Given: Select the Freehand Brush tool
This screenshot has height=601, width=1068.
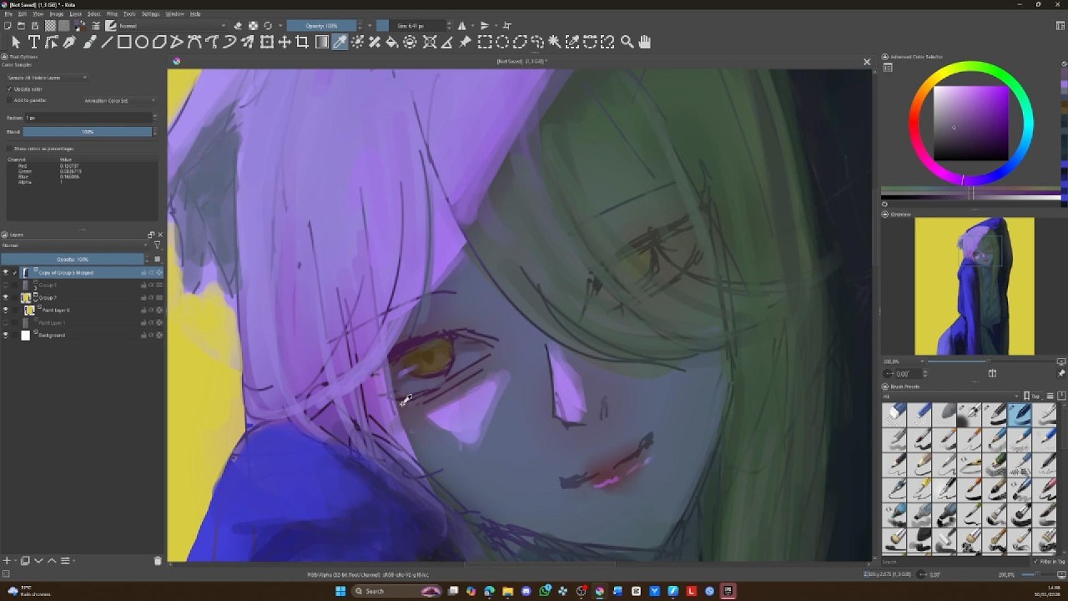Looking at the screenshot, I should coord(88,42).
